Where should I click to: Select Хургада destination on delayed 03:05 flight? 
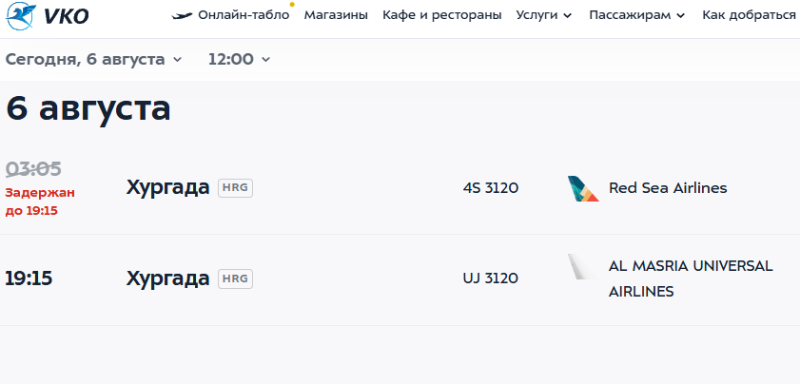(x=167, y=187)
